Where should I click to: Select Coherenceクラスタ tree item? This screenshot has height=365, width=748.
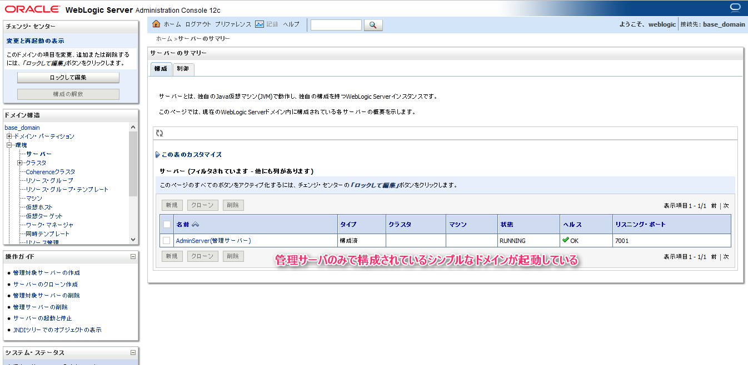coord(51,172)
